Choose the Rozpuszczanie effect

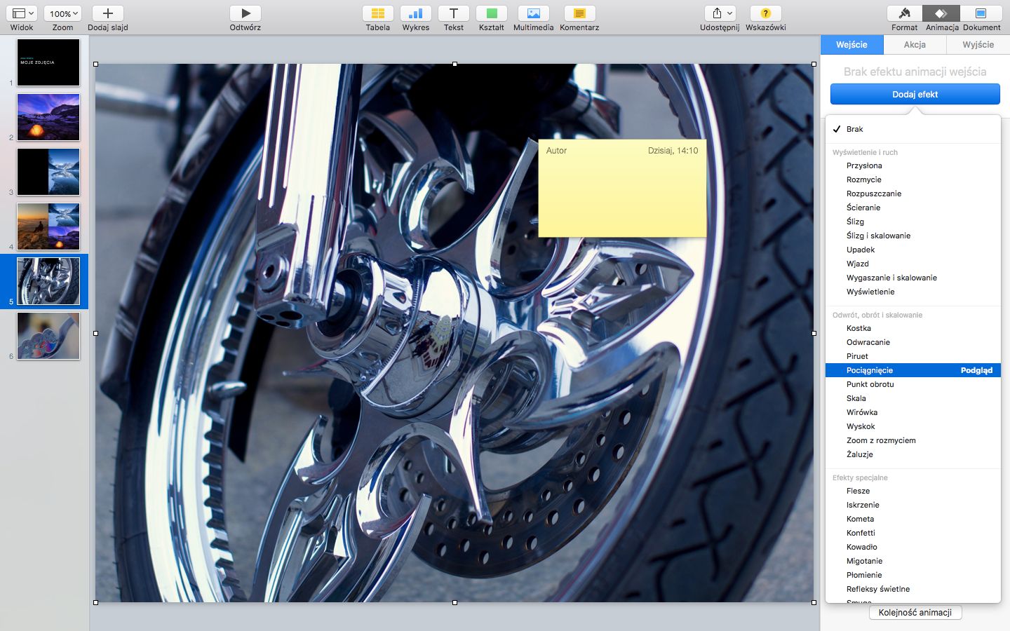click(913, 194)
